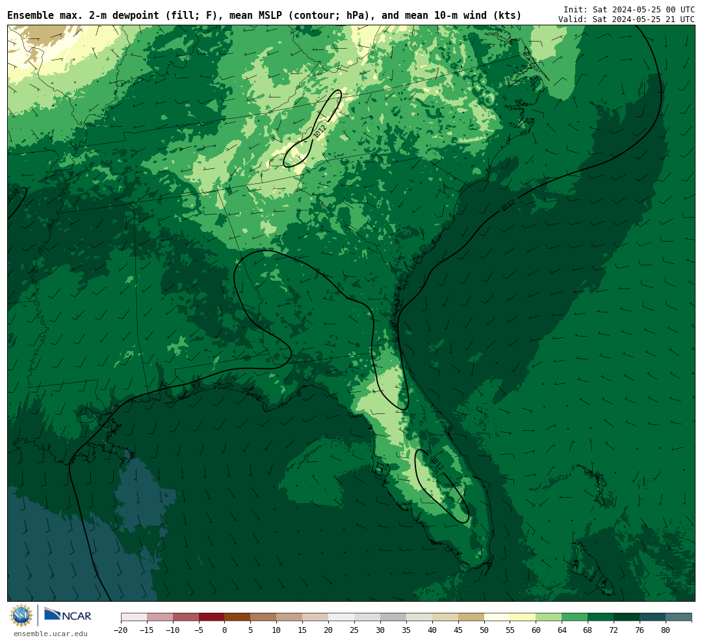Pick the legend swatch between 5 and 10
This screenshot has height=642, width=702.
point(263,617)
